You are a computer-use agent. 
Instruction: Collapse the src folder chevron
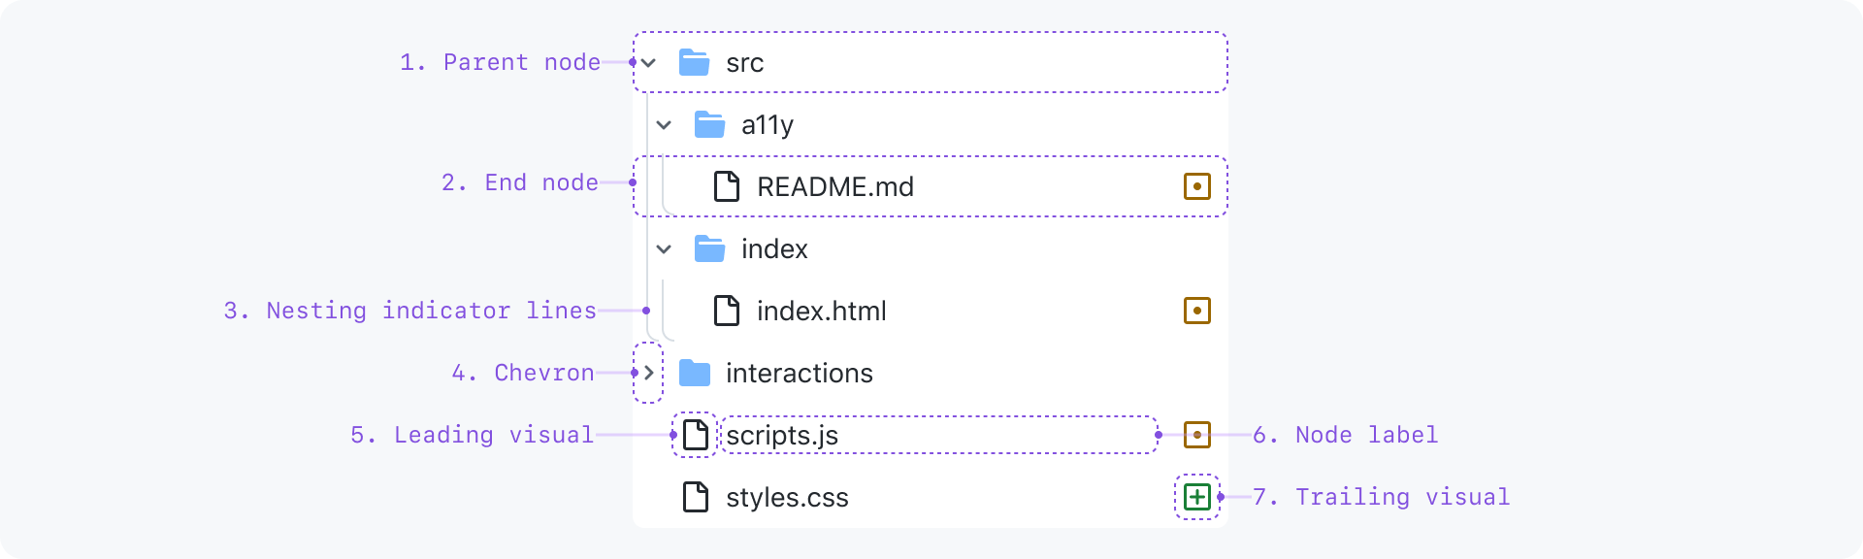pyautogui.click(x=649, y=63)
